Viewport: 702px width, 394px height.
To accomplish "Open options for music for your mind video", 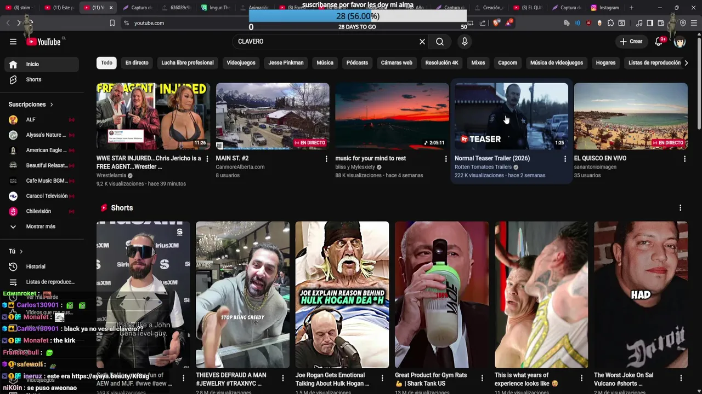I will [446, 159].
